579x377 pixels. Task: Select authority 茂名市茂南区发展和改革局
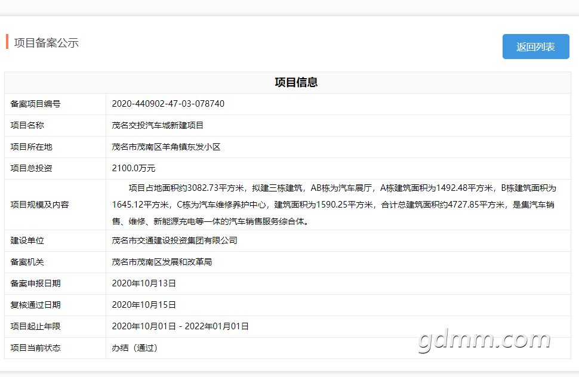[x=162, y=262]
